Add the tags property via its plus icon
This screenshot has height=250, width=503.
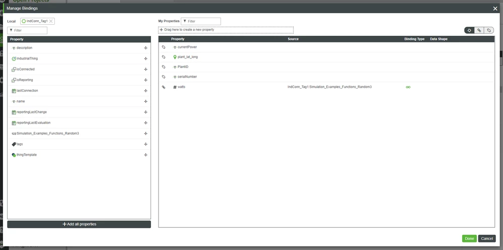click(x=146, y=144)
